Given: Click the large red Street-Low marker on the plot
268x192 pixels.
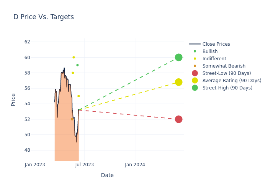Looking at the screenshot, I should [178, 119].
